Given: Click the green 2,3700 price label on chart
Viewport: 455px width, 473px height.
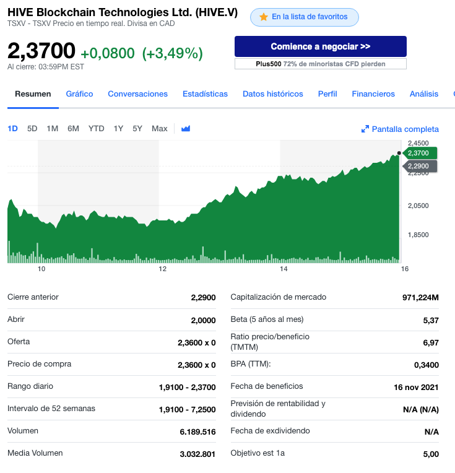Looking at the screenshot, I should pos(420,153).
